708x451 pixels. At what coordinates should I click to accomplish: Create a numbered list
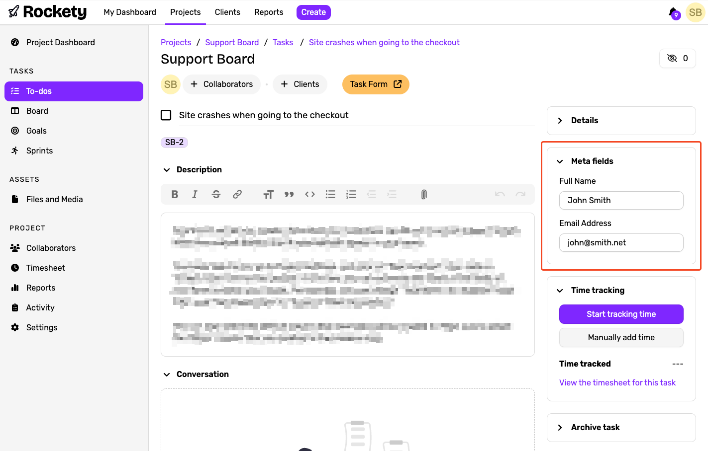coord(351,194)
